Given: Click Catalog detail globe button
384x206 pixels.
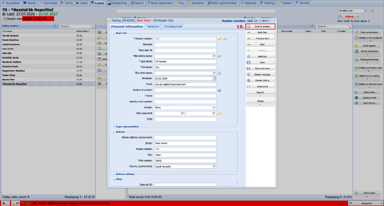Looking at the screenshot, I should click(x=367, y=98).
